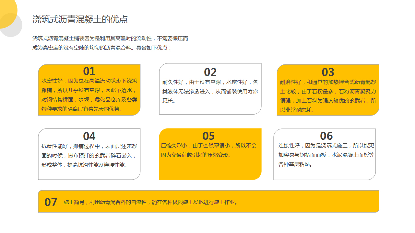Click the intro line ending 具备如下优点：
The width and height of the screenshot is (415, 233).
pyautogui.click(x=102, y=48)
